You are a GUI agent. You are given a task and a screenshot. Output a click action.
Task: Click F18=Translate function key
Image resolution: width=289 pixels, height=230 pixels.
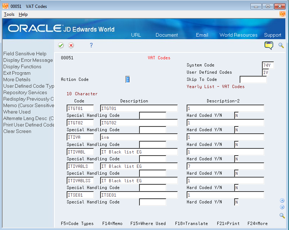191,224
